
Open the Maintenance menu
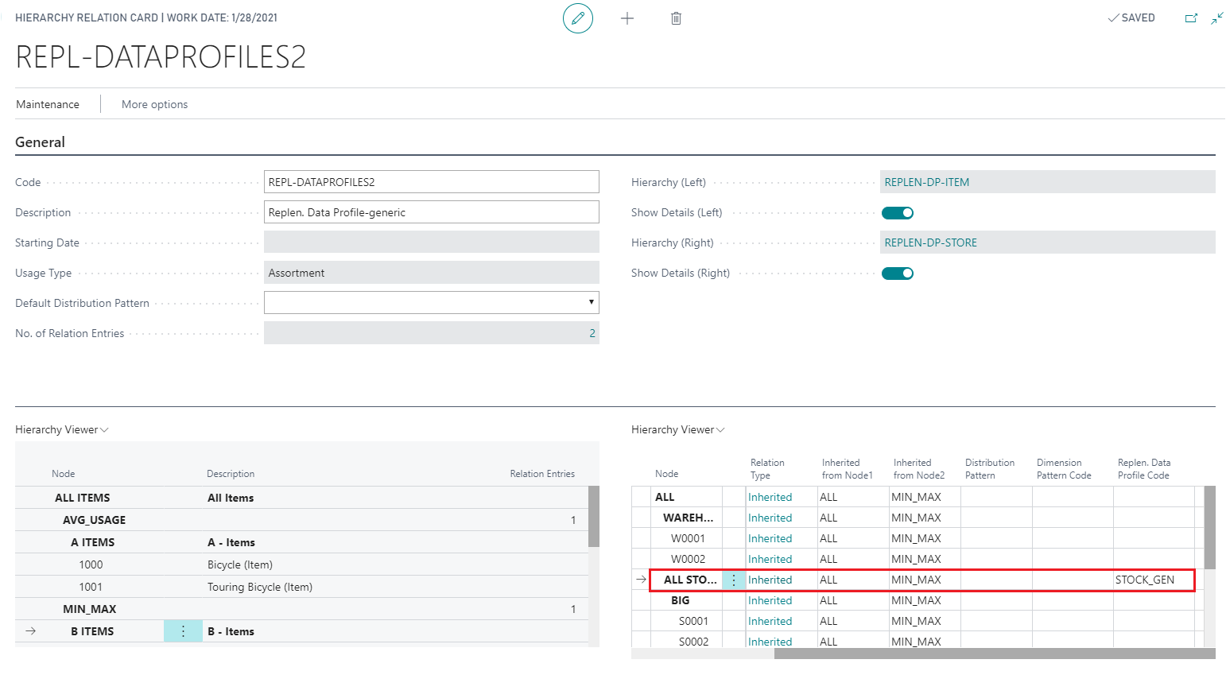[48, 104]
